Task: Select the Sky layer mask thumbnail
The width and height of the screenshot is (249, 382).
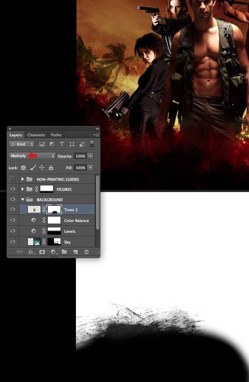Action: point(54,242)
